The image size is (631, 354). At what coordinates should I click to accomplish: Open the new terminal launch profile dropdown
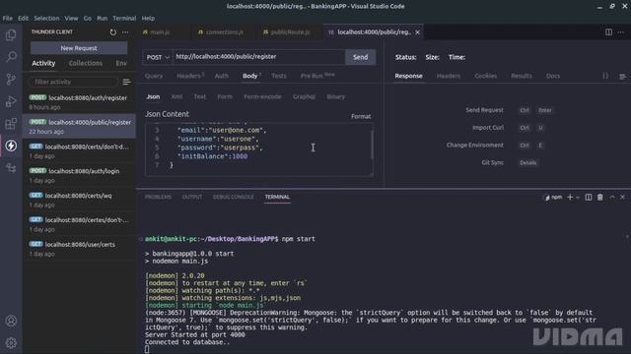[x=578, y=197]
